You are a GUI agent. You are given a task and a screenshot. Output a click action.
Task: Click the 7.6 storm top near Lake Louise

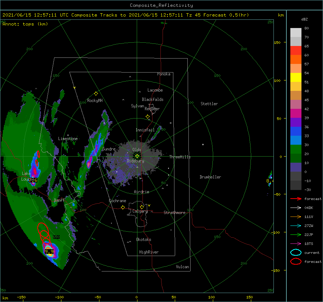click(x=33, y=180)
